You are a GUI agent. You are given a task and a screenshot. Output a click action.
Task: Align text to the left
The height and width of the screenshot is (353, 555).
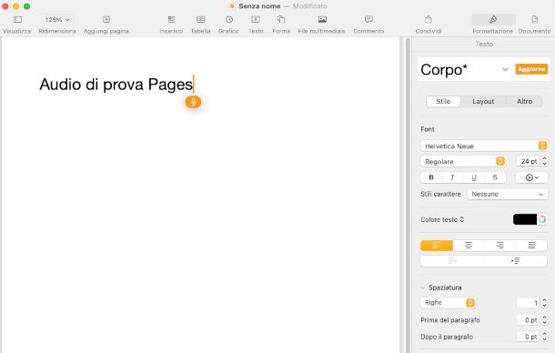[x=437, y=245]
